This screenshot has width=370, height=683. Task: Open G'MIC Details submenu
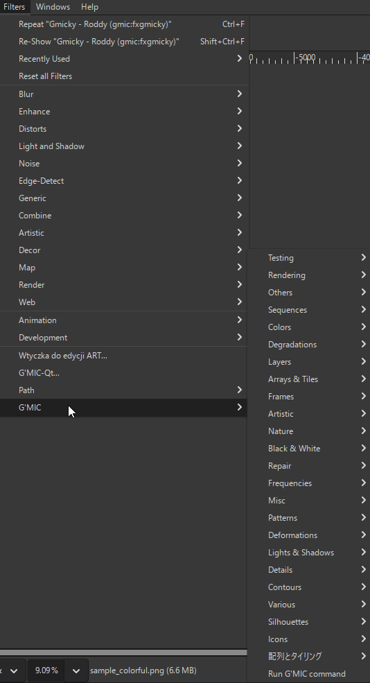pyautogui.click(x=308, y=570)
